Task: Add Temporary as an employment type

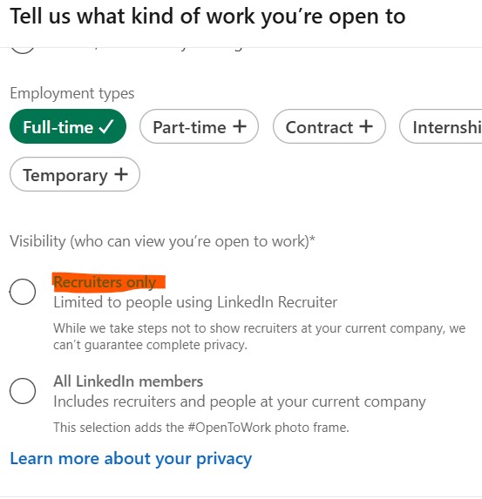Action: click(x=75, y=174)
